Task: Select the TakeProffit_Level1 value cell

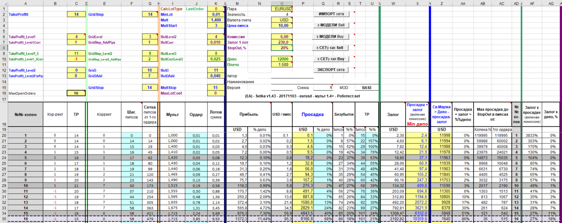Action: (x=76, y=37)
